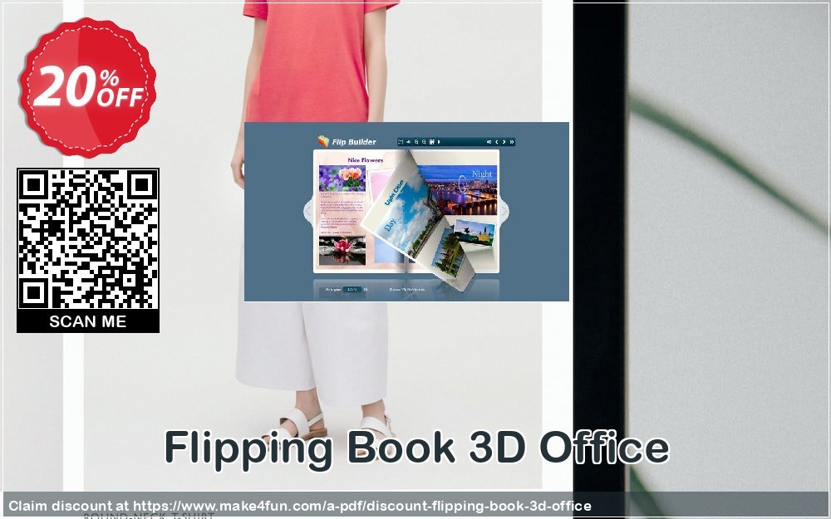Click the QR code image
The image size is (831, 519).
(88, 238)
